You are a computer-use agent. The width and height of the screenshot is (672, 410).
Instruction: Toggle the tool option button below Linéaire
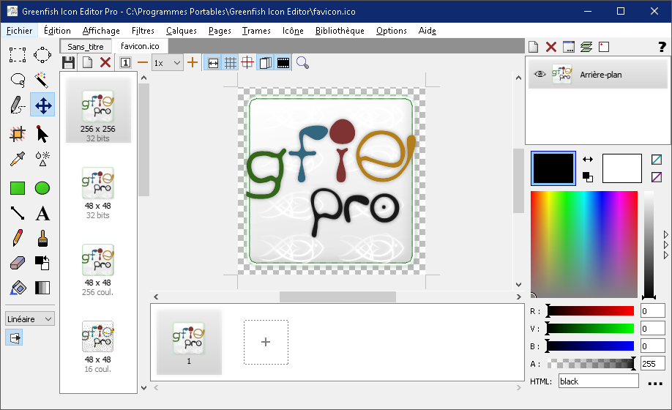click(x=14, y=338)
